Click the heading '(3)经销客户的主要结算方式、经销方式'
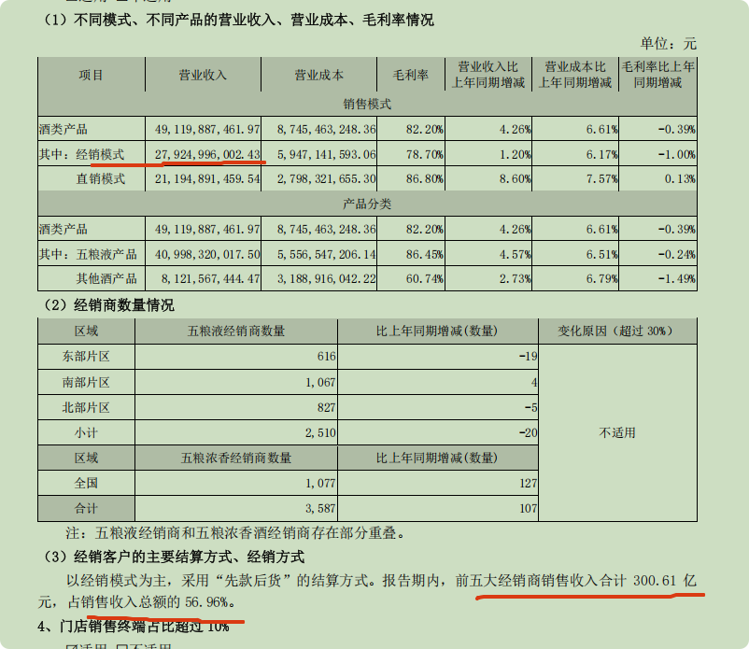The height and width of the screenshot is (649, 749). [174, 557]
